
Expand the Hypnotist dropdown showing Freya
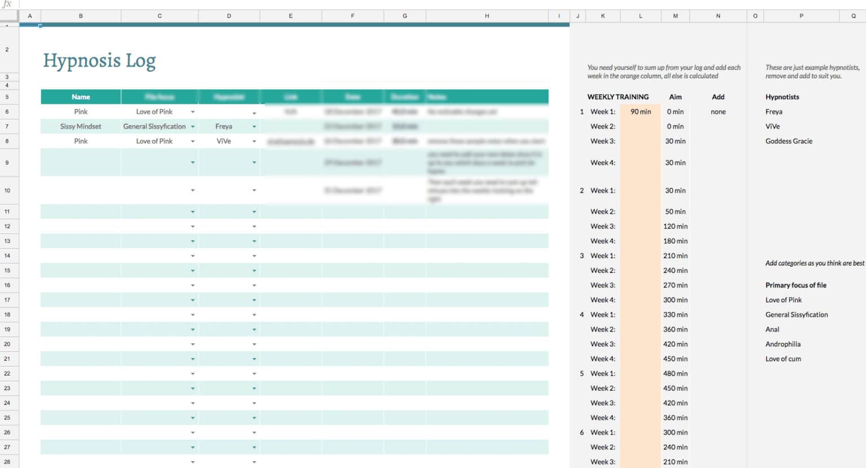pos(254,127)
